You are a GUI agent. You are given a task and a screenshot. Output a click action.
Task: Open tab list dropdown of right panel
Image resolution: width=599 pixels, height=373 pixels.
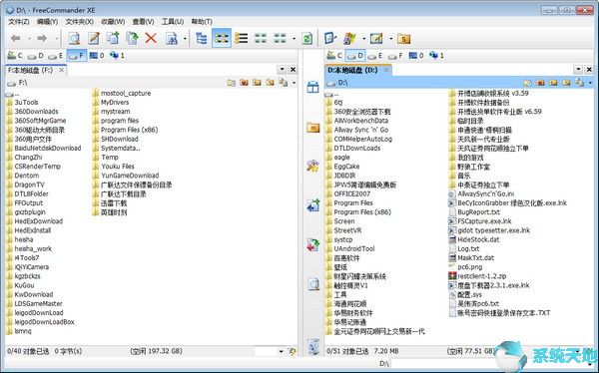pyautogui.click(x=578, y=70)
